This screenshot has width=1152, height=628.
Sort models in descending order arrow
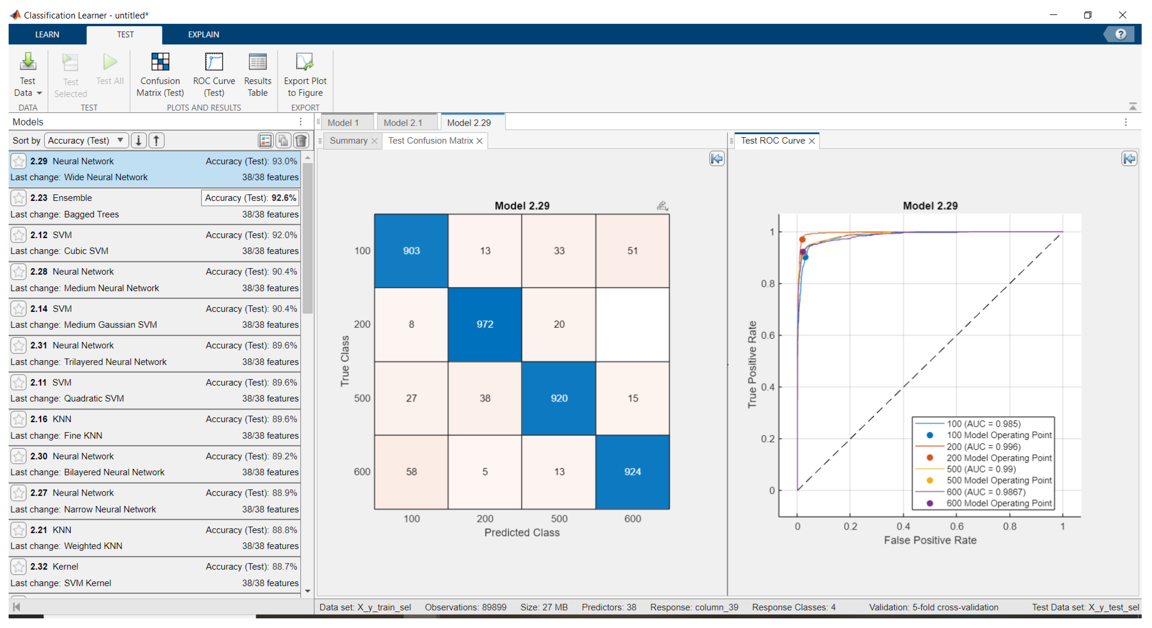tap(139, 141)
